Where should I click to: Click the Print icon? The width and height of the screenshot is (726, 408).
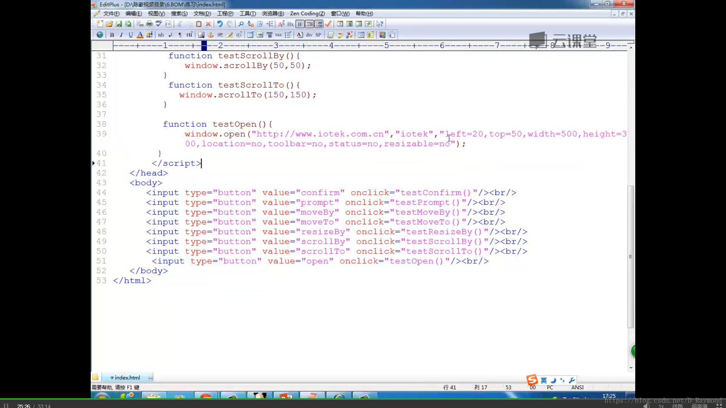pyautogui.click(x=149, y=24)
